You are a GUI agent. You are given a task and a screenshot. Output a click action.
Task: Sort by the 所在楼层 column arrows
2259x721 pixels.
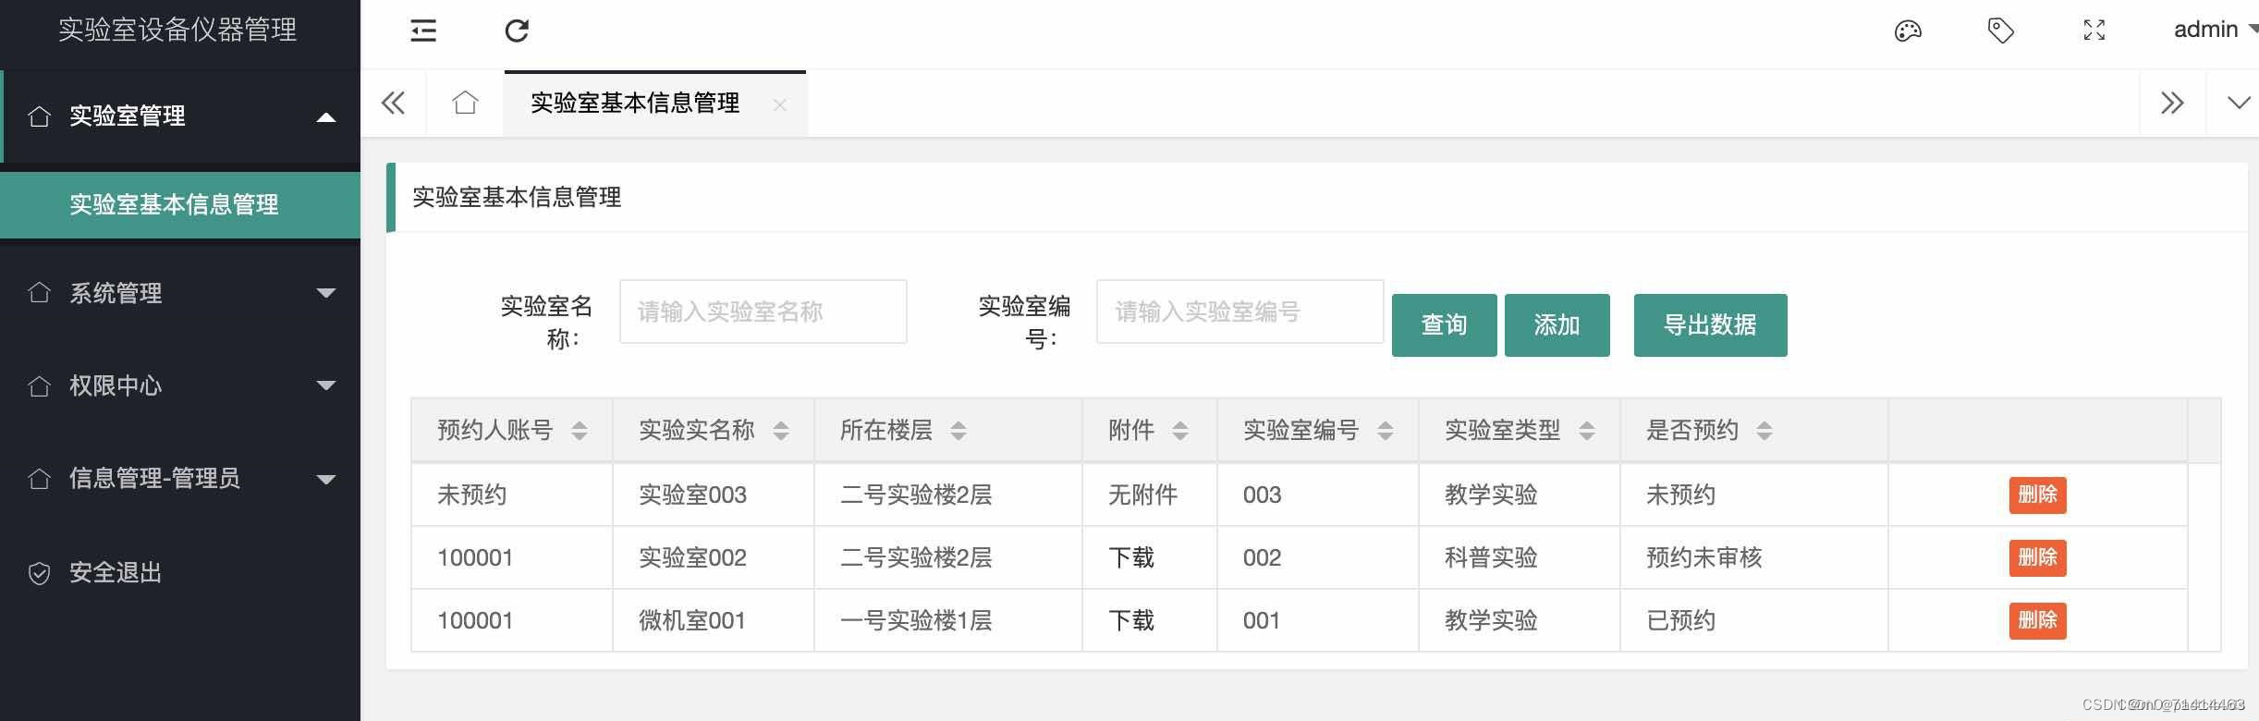point(959,431)
